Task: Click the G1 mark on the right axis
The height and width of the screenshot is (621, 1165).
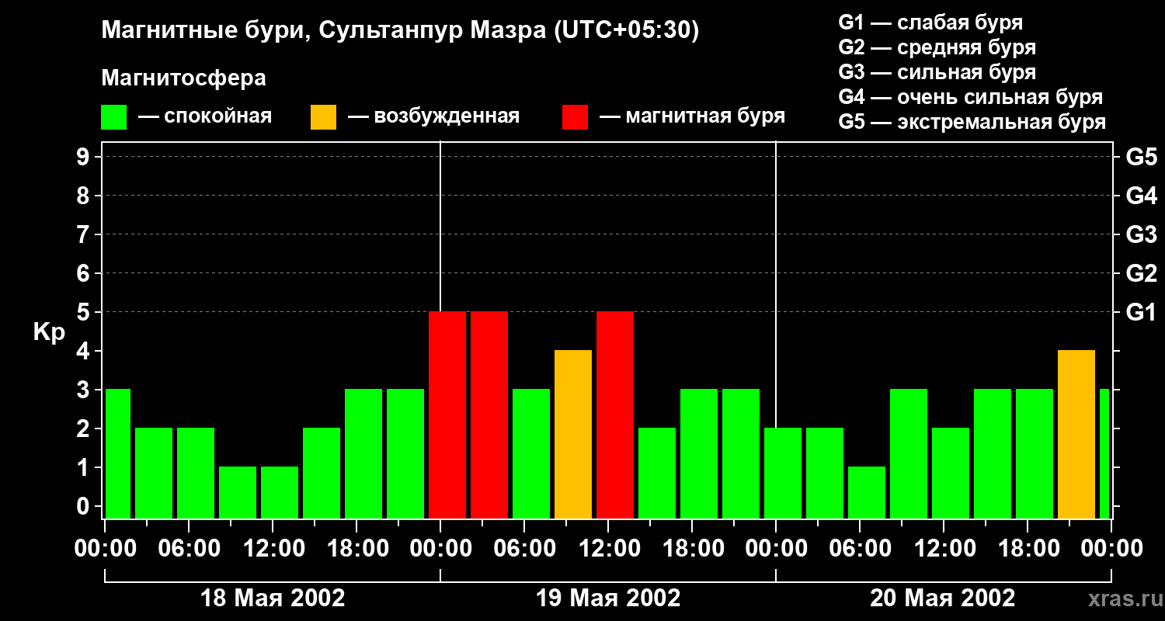Action: click(x=1141, y=313)
